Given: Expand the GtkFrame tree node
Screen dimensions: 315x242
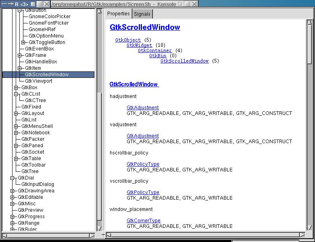Looking at the screenshot, I should pyautogui.click(x=20, y=55).
